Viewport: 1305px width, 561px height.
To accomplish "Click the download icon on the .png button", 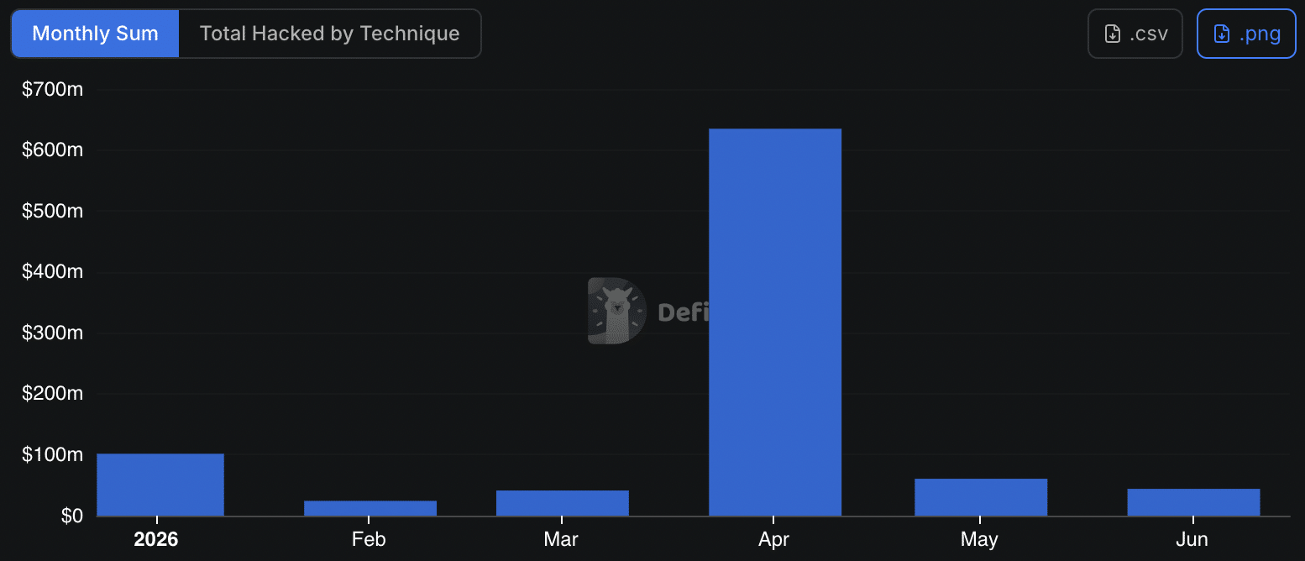I will click(1222, 34).
